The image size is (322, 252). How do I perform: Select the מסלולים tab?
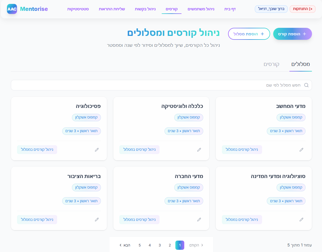[x=301, y=64]
